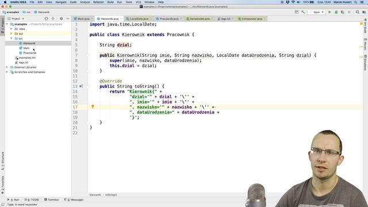The height and width of the screenshot is (207, 368).
Task: Switch to the Main.java tab
Action: pos(83,19)
